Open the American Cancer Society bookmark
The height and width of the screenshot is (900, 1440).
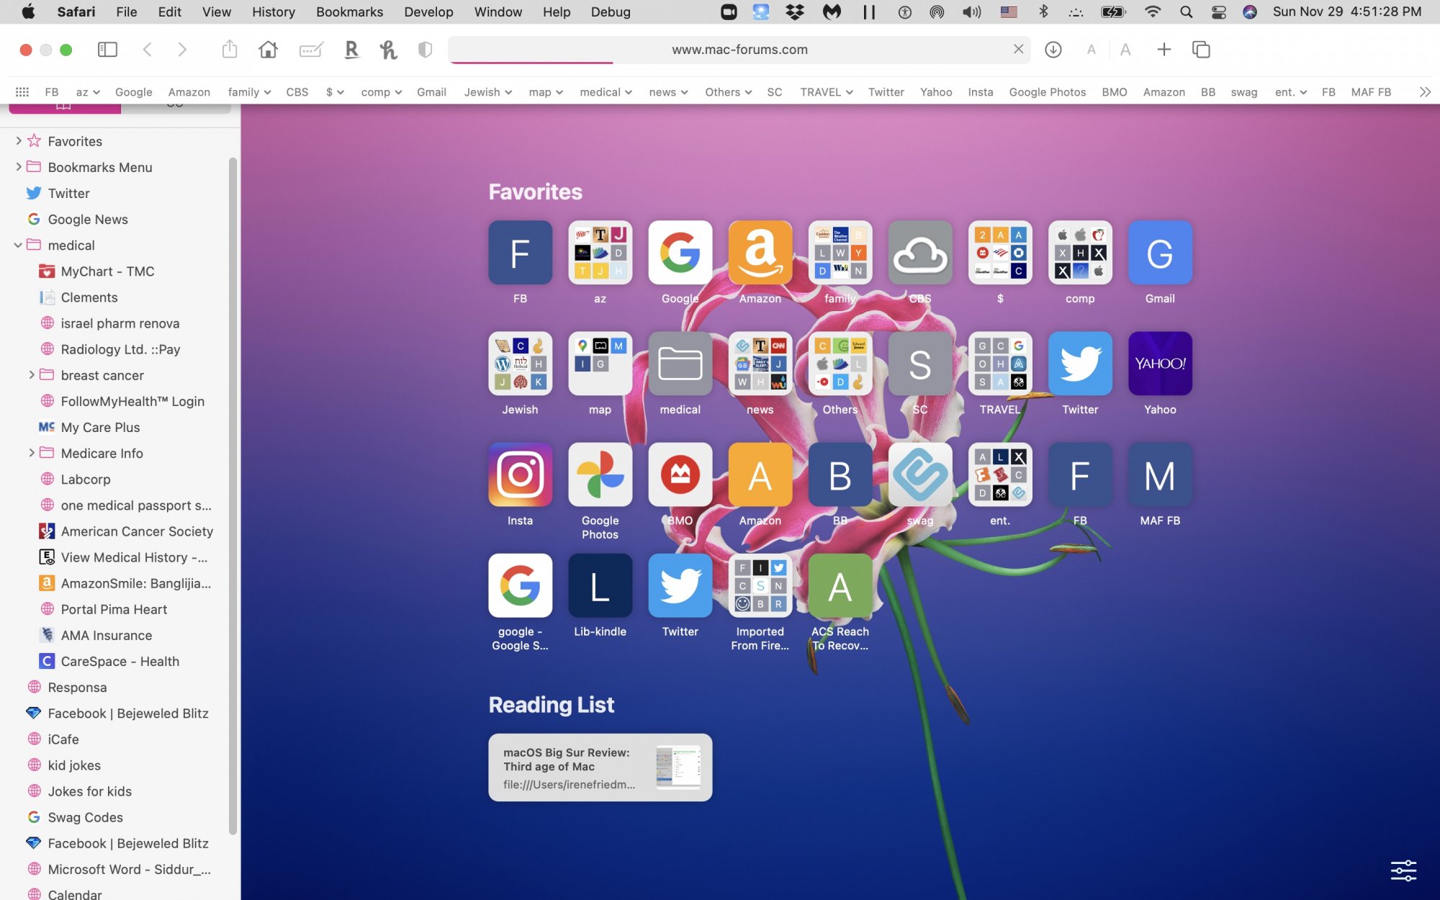point(137,531)
